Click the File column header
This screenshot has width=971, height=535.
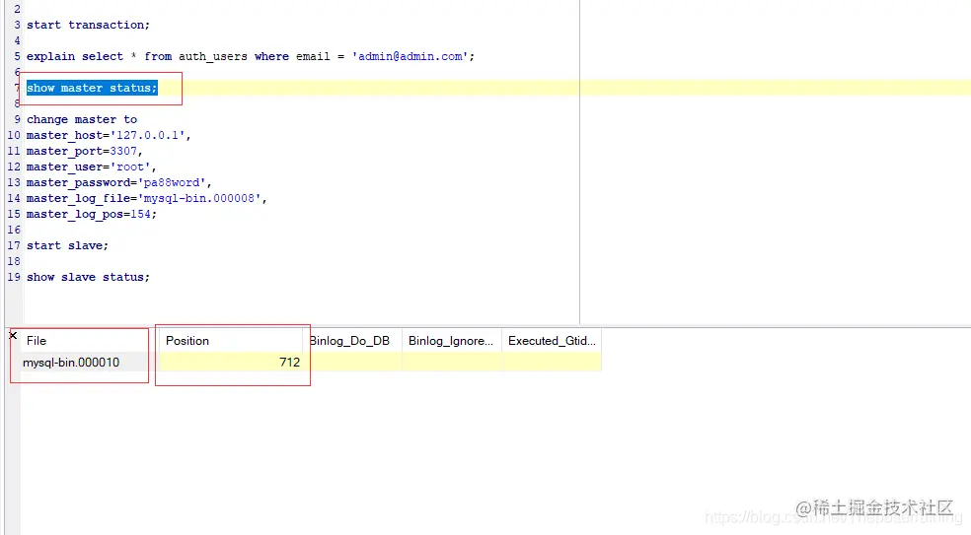37,341
